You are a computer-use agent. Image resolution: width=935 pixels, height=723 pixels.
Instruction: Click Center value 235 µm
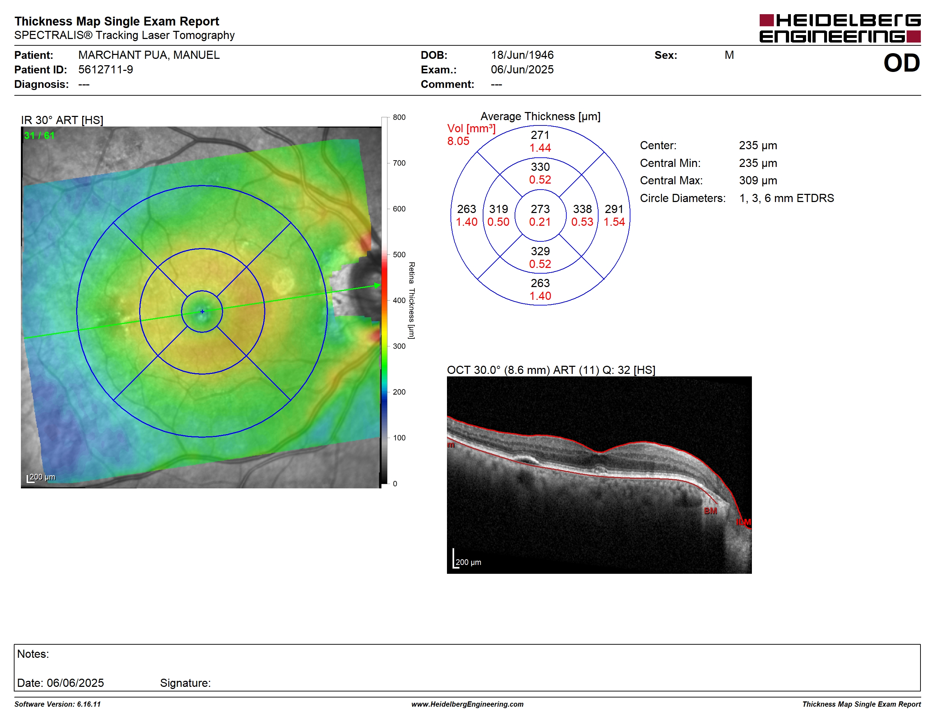pos(758,145)
